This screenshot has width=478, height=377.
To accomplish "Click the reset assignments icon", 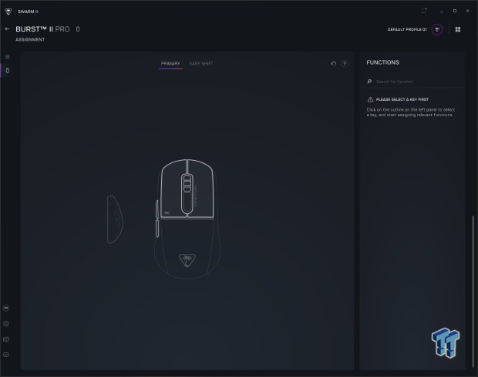I will tap(333, 64).
